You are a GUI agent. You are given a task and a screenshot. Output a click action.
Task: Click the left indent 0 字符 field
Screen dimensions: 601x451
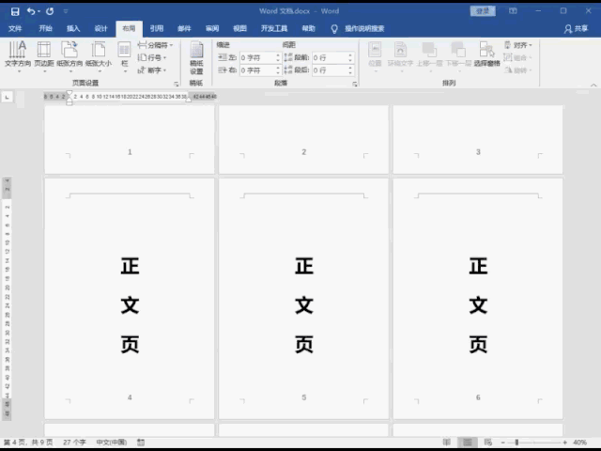(x=257, y=57)
